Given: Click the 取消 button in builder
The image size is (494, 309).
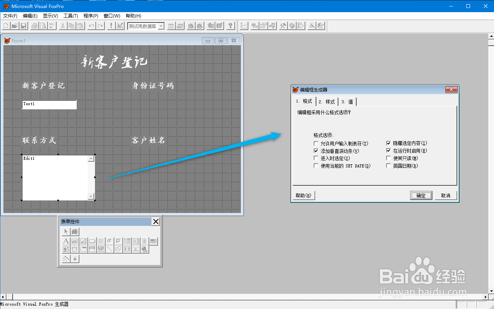Looking at the screenshot, I should [x=446, y=195].
